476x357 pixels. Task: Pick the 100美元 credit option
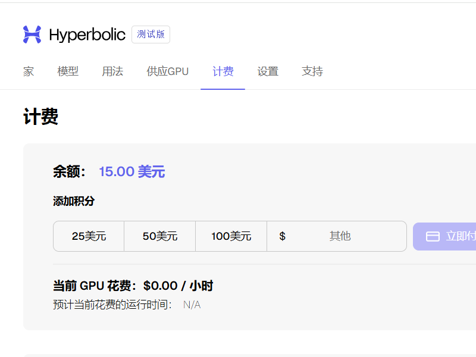(231, 236)
